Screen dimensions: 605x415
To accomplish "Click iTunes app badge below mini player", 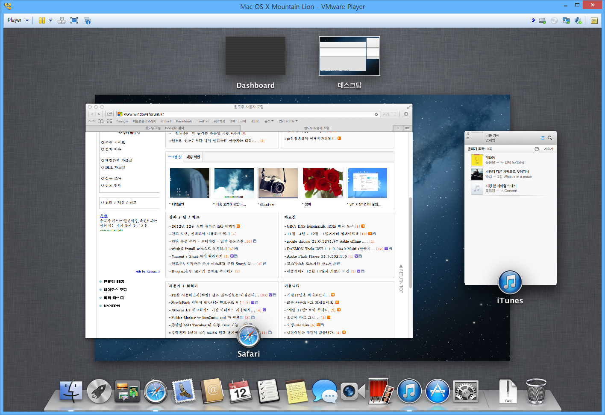I will (510, 282).
